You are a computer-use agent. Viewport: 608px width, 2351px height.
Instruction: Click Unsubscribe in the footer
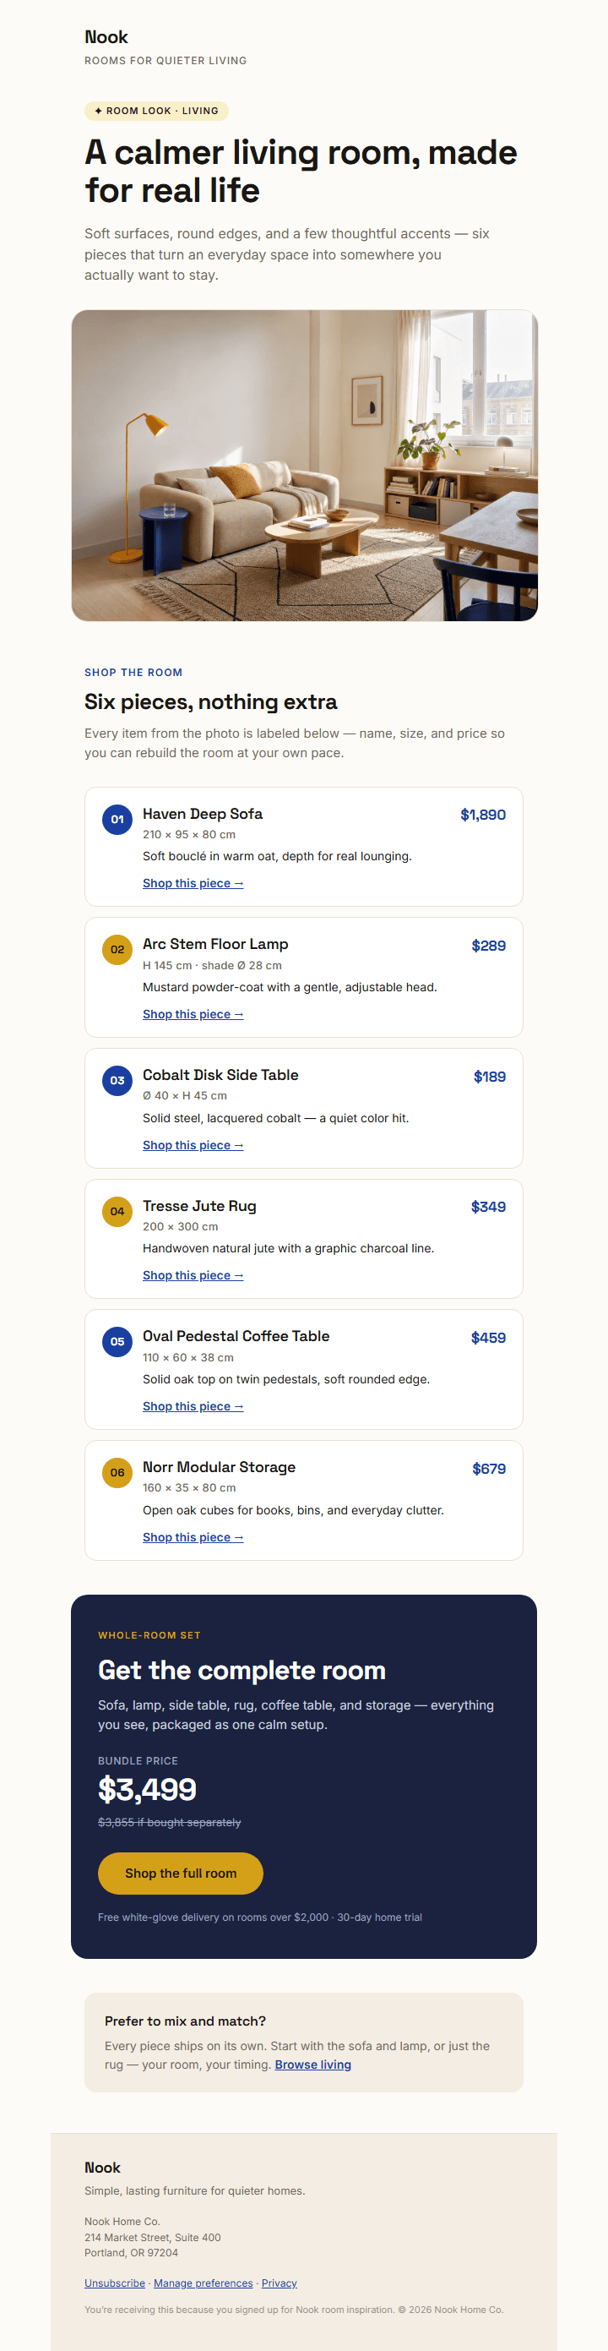(x=115, y=2283)
